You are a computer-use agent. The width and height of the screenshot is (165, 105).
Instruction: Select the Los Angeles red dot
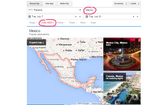[x=33, y=48]
